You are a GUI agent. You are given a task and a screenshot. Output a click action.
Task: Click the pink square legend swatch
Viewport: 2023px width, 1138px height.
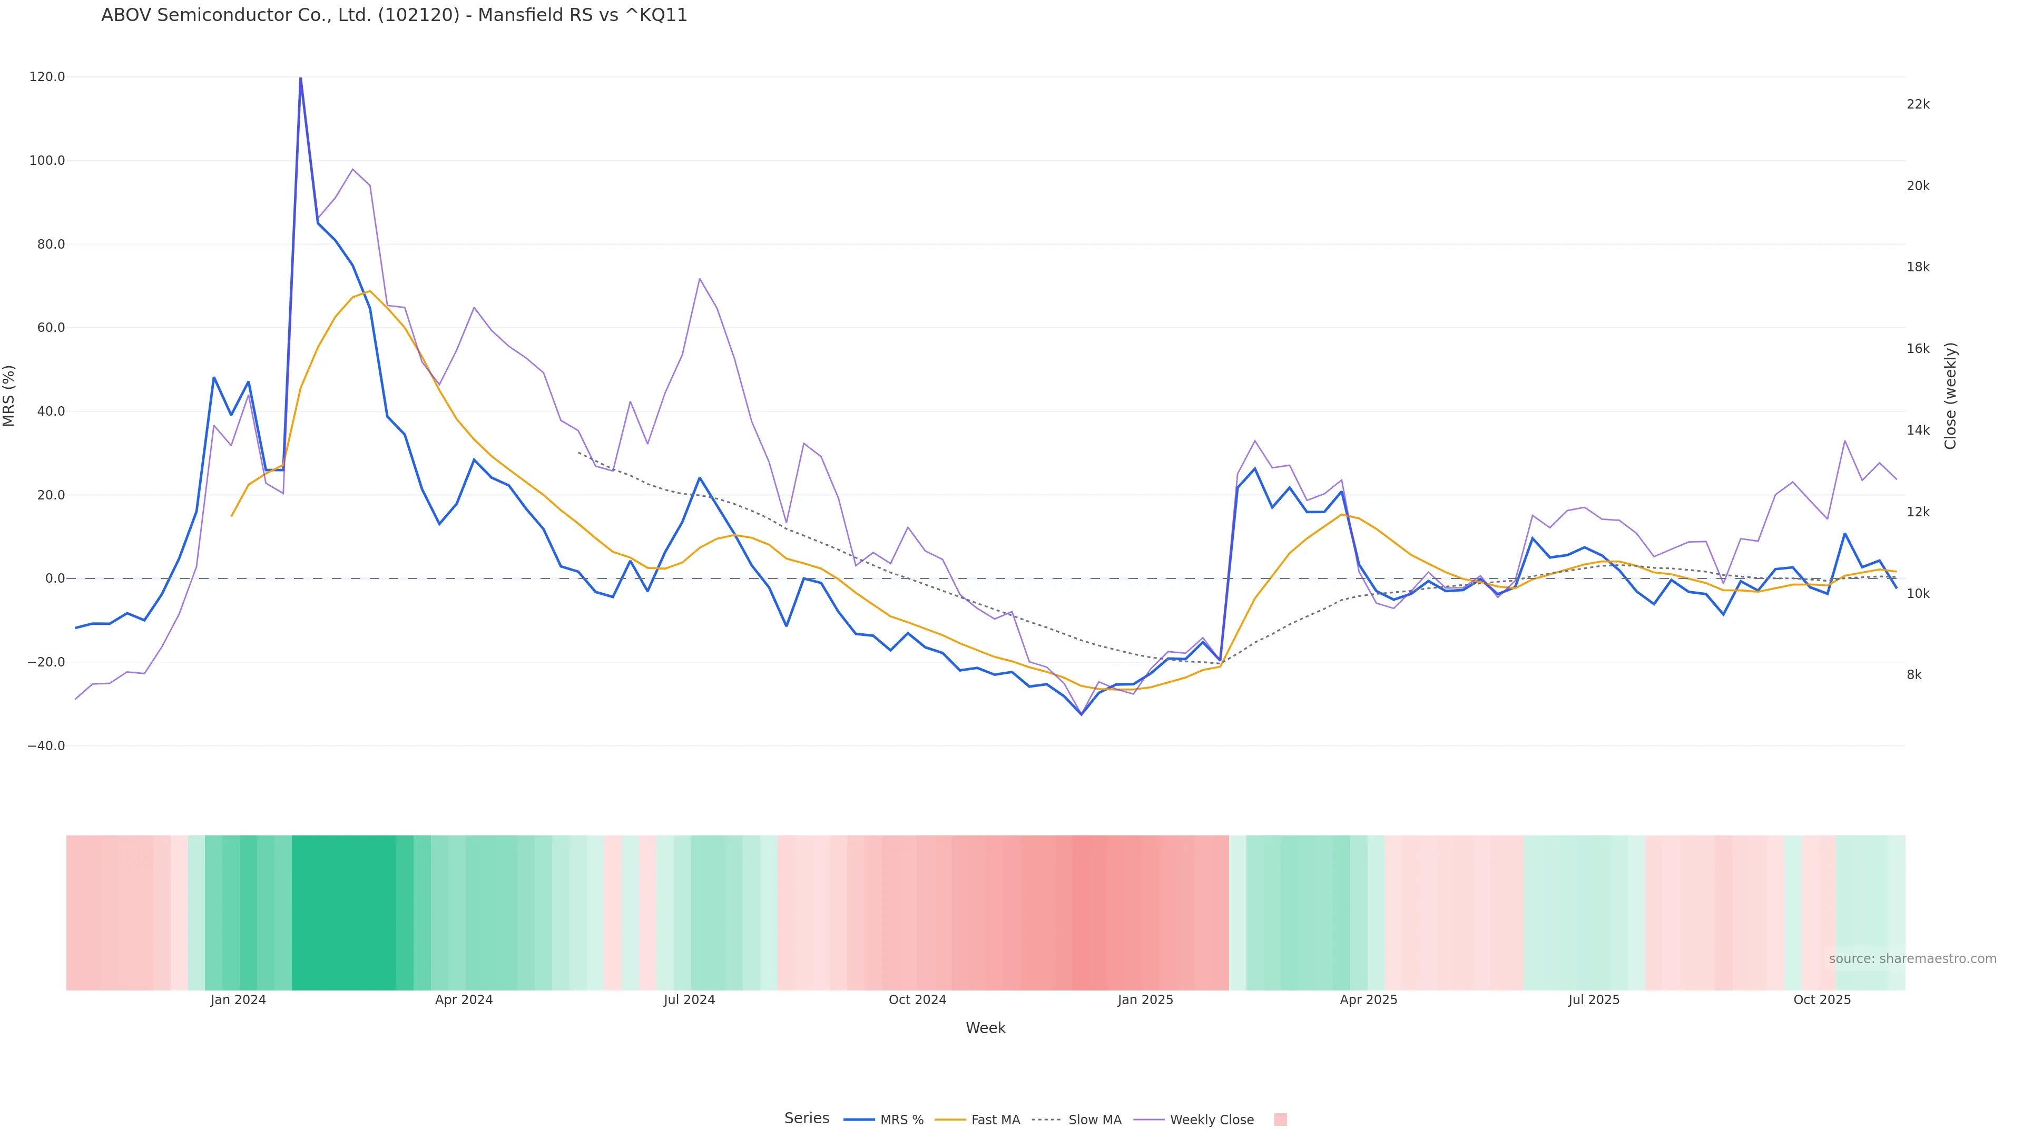1280,1120
